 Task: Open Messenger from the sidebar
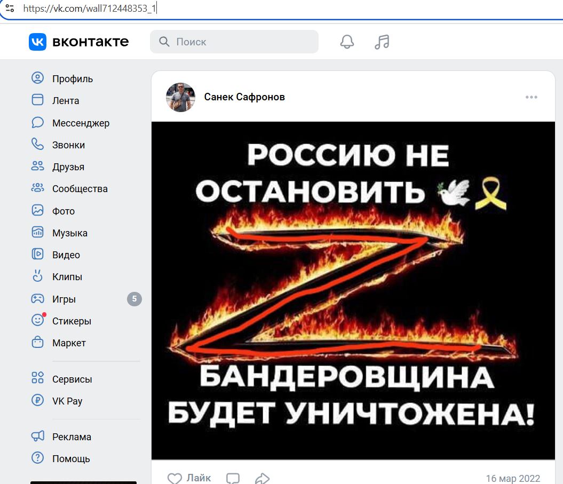(70, 123)
